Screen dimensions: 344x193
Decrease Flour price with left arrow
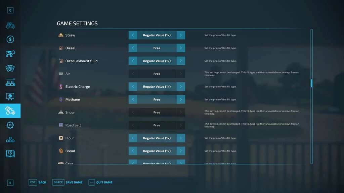pyautogui.click(x=133, y=138)
